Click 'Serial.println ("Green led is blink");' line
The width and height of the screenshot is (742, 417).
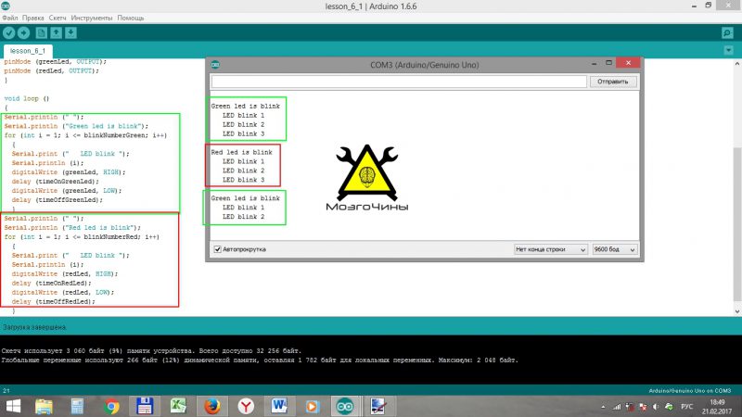tap(76, 126)
